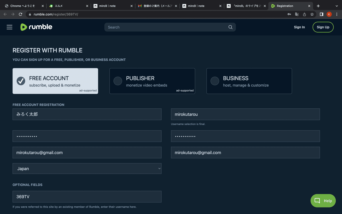342x214 pixels.
Task: Click the translate page icon
Action: coord(297,14)
